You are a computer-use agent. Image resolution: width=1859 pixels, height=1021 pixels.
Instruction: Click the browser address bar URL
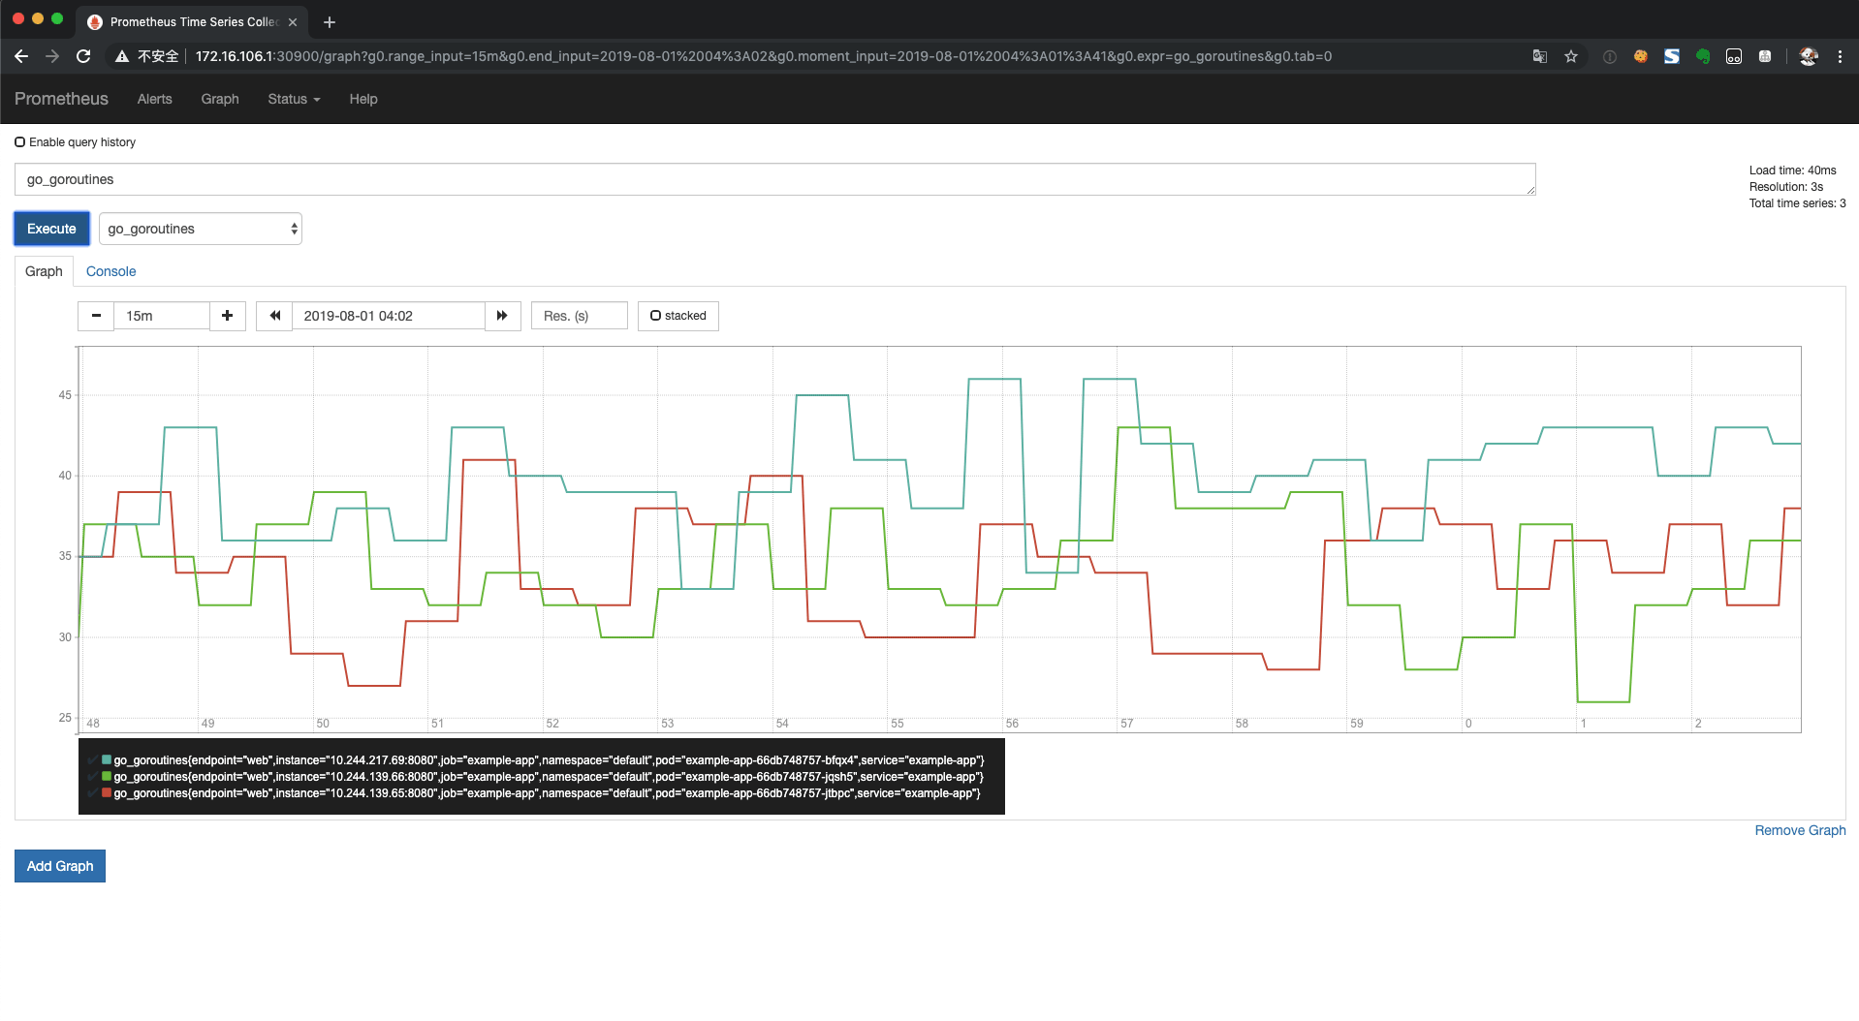764,56
